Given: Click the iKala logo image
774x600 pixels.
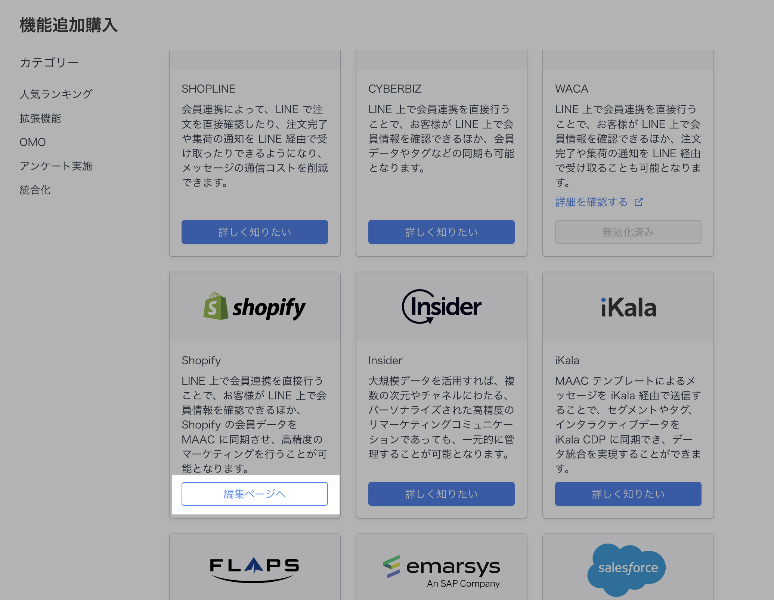Looking at the screenshot, I should (x=628, y=308).
